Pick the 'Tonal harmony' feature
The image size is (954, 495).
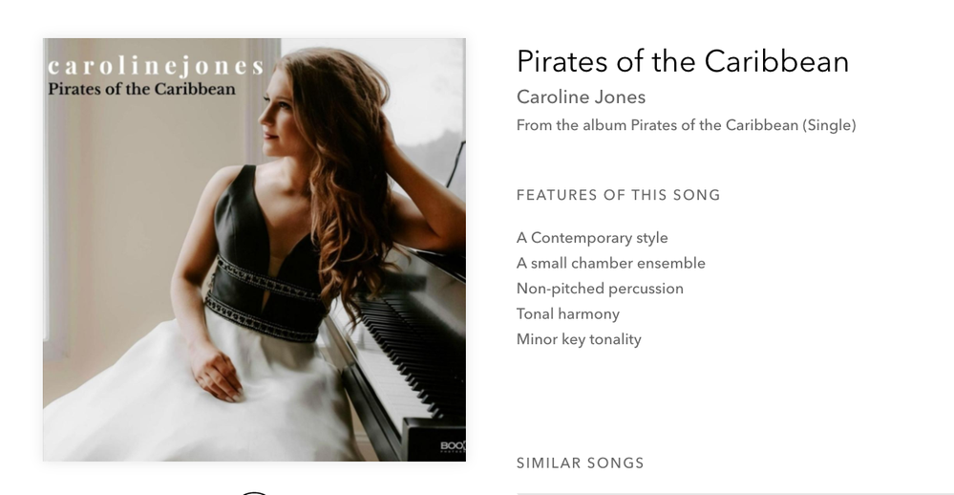(x=567, y=313)
